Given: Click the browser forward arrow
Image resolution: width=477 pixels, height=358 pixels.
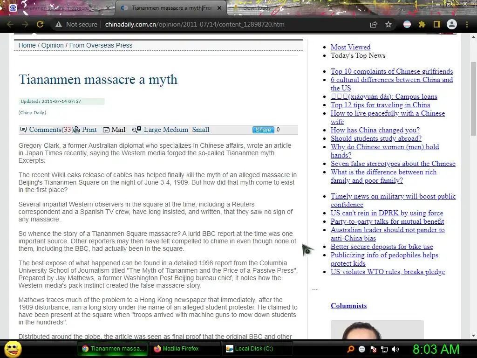Looking at the screenshot, I should 25,24.
